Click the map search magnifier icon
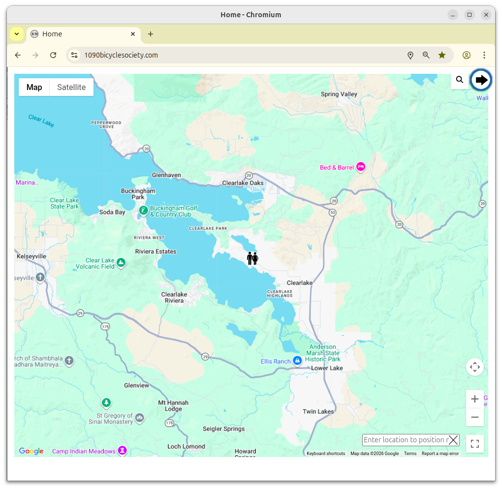Viewport: 502px width, 489px height. [x=459, y=80]
